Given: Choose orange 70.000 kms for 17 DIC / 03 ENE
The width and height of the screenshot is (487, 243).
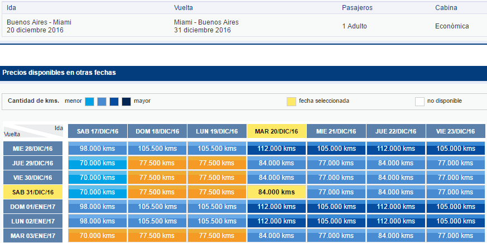Looking at the screenshot, I should pos(98,236).
